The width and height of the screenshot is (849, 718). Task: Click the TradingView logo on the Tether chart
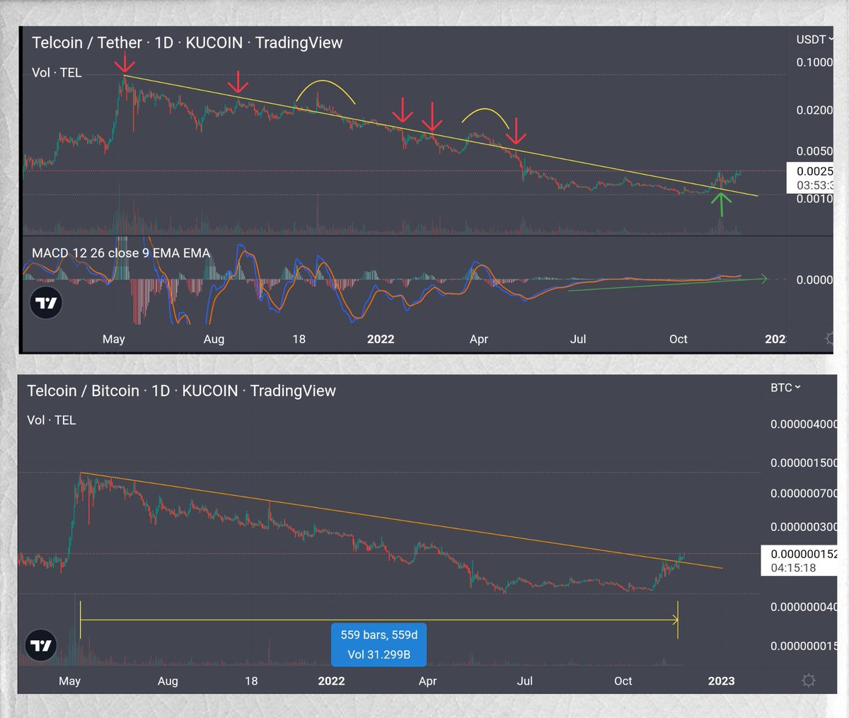coord(45,302)
